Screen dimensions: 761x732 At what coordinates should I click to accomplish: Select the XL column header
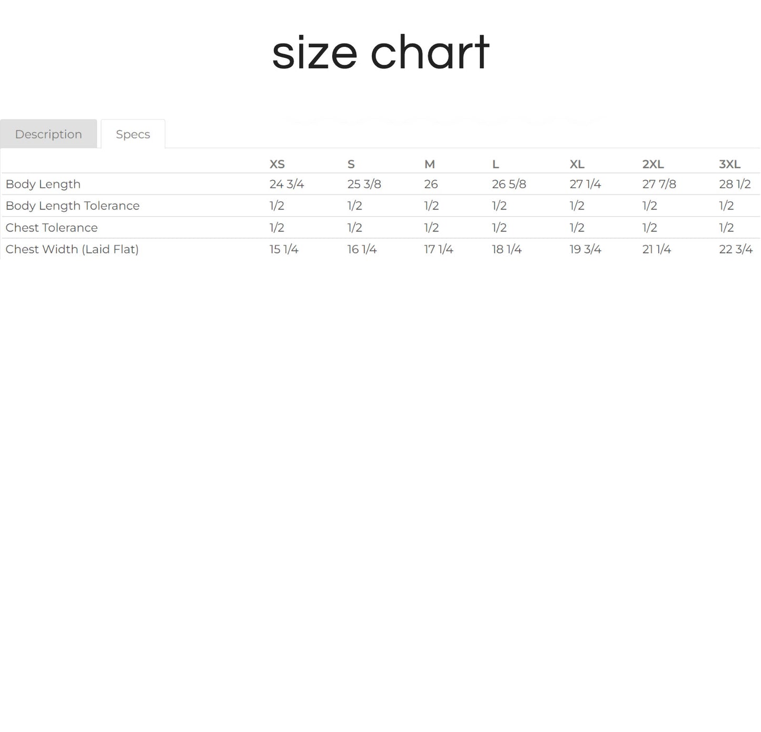pyautogui.click(x=577, y=164)
